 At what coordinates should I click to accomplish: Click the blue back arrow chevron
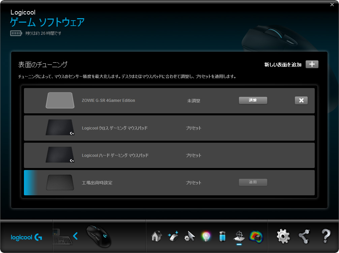(75, 236)
